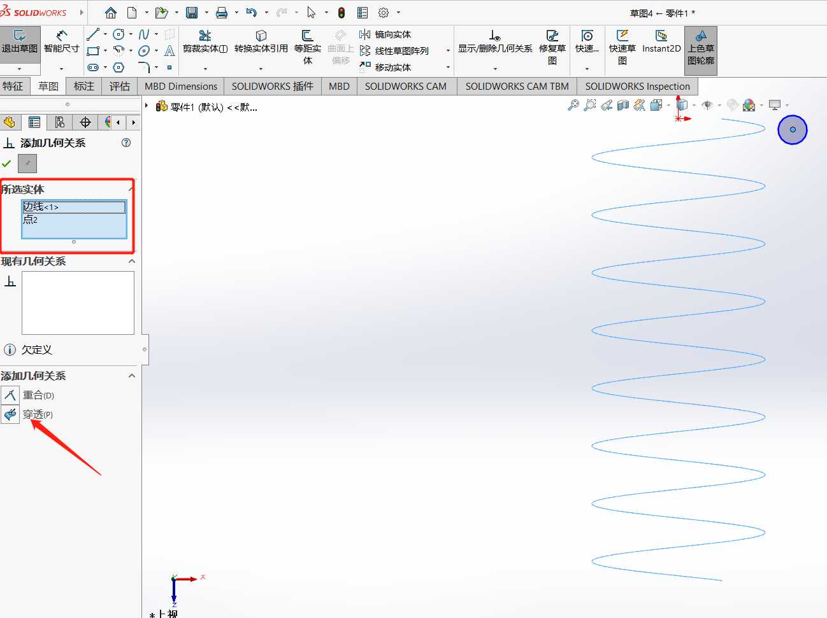Confirm with the green checkmark OK
827x618 pixels.
7,164
